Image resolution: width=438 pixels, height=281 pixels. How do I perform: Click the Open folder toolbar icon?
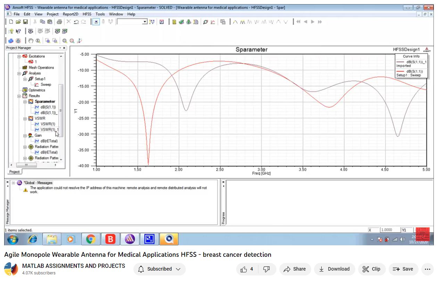(x=18, y=22)
